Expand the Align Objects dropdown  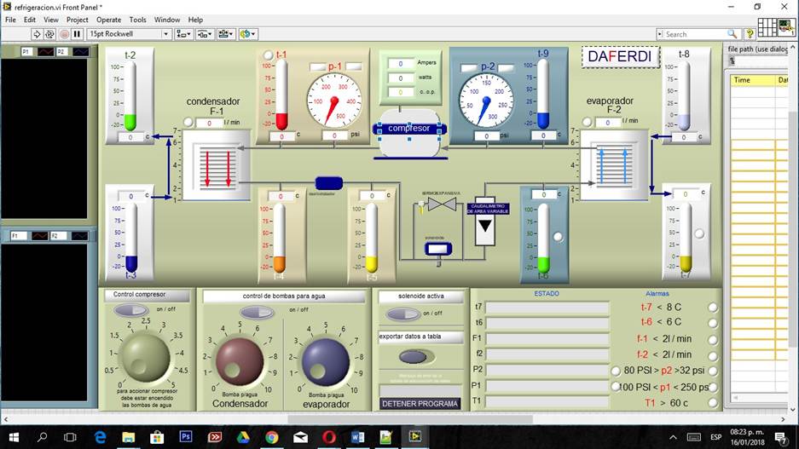pyautogui.click(x=184, y=34)
